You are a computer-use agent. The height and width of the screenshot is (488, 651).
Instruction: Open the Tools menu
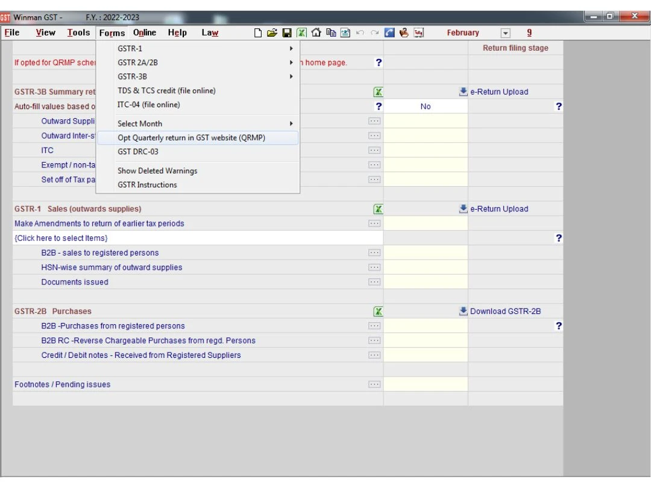coord(78,33)
